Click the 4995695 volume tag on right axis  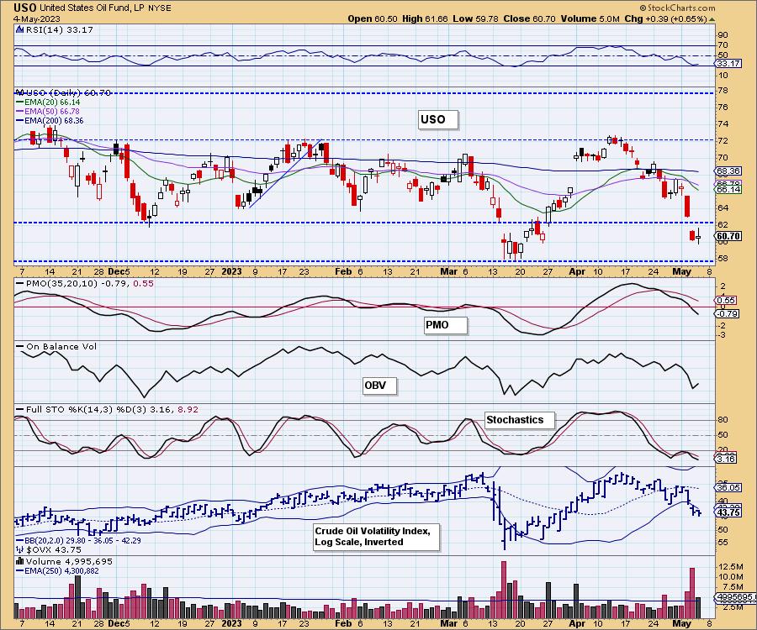pos(736,597)
